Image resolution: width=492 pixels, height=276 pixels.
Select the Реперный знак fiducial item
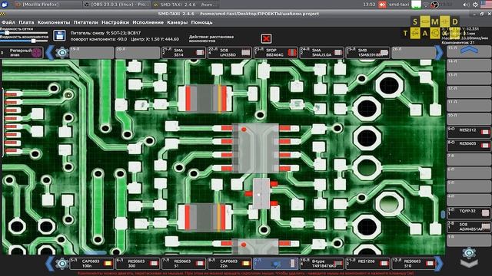(22, 53)
